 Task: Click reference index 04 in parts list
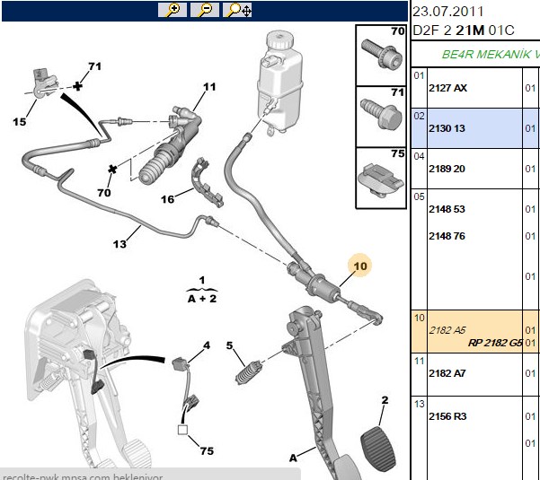click(x=419, y=156)
